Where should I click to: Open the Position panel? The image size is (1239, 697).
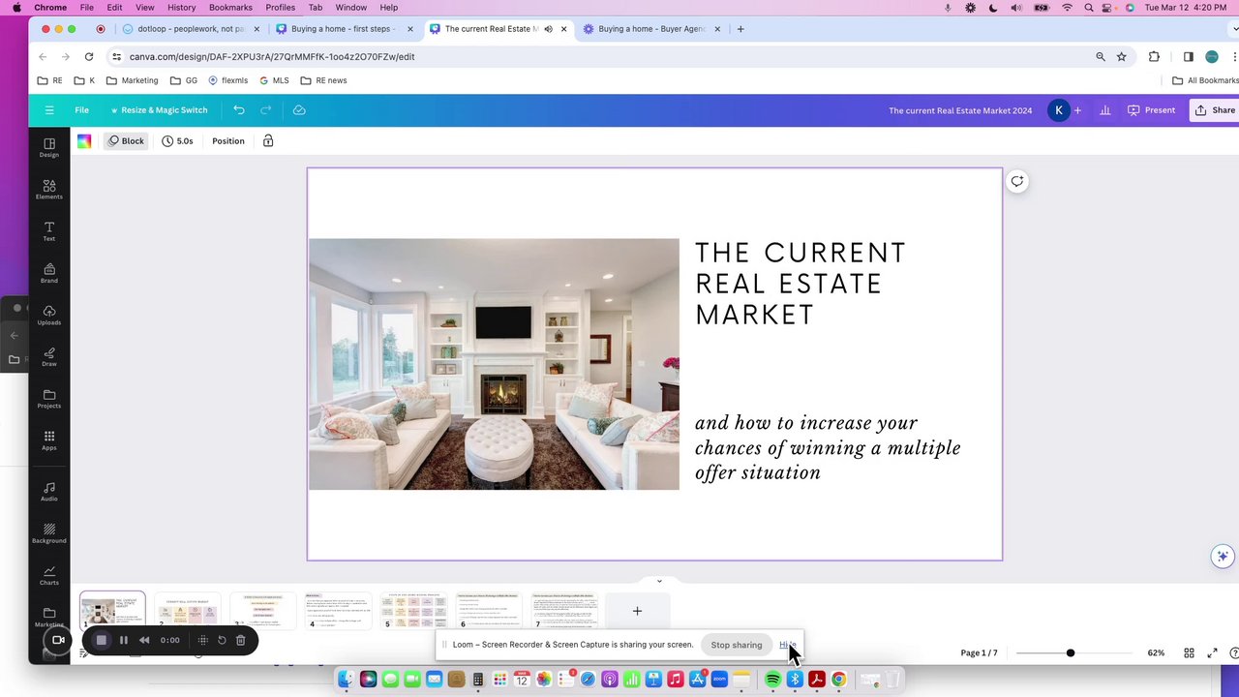[228, 141]
